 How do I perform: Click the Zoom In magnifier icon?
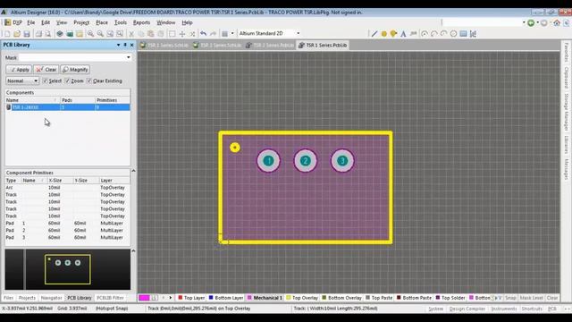point(90,34)
